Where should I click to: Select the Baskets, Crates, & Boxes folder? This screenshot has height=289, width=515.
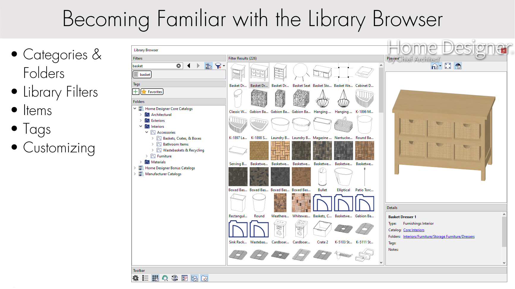click(182, 138)
